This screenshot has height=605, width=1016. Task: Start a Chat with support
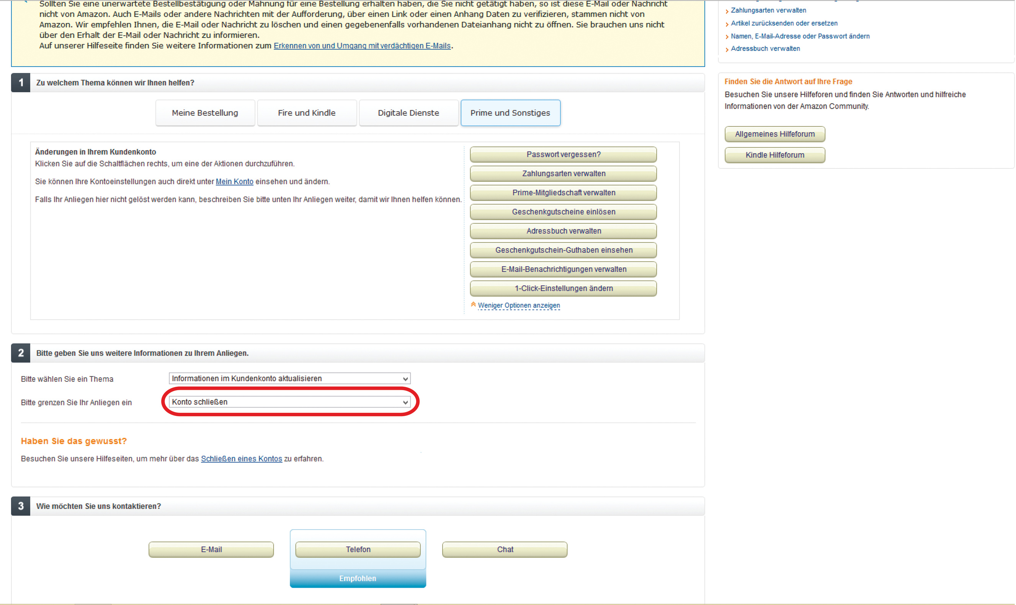click(x=505, y=549)
